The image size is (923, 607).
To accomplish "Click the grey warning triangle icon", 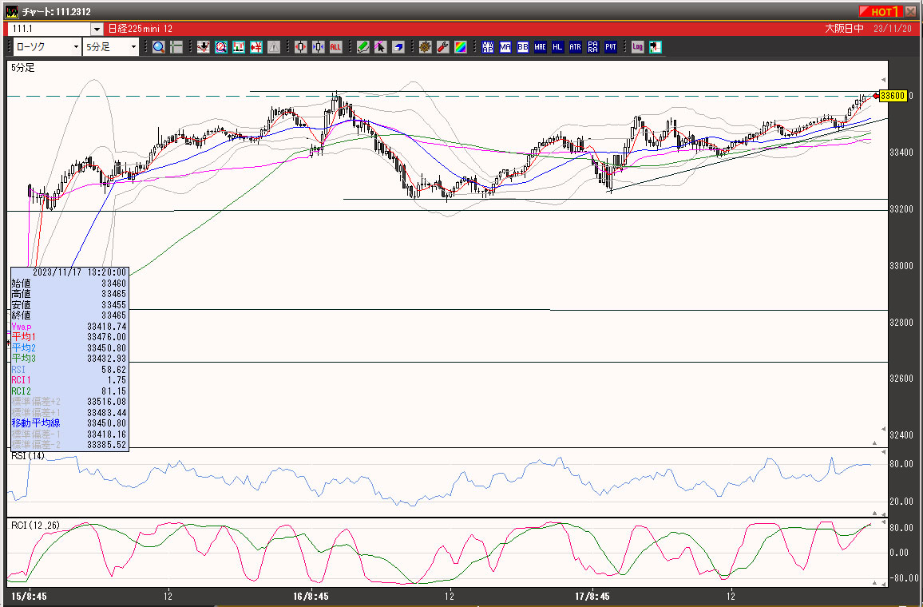I will pos(274,47).
